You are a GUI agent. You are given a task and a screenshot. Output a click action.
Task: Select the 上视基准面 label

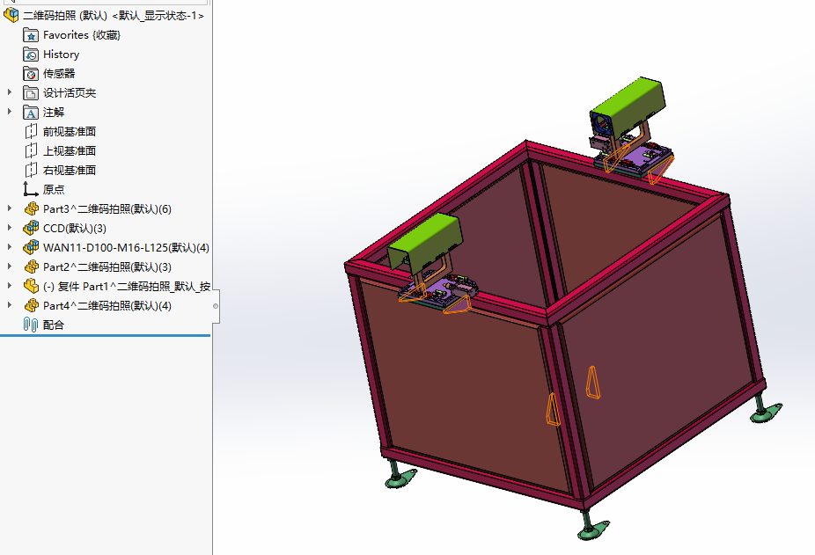(x=70, y=150)
